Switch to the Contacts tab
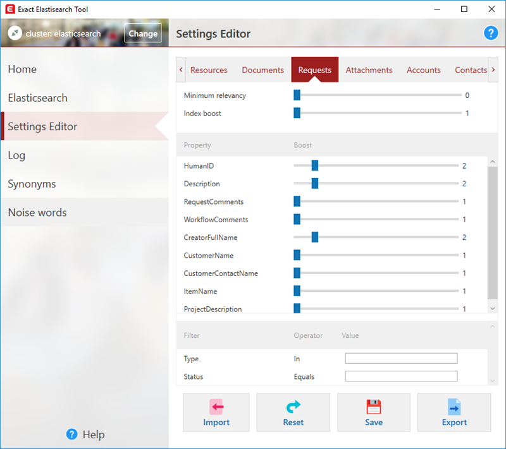 point(471,70)
